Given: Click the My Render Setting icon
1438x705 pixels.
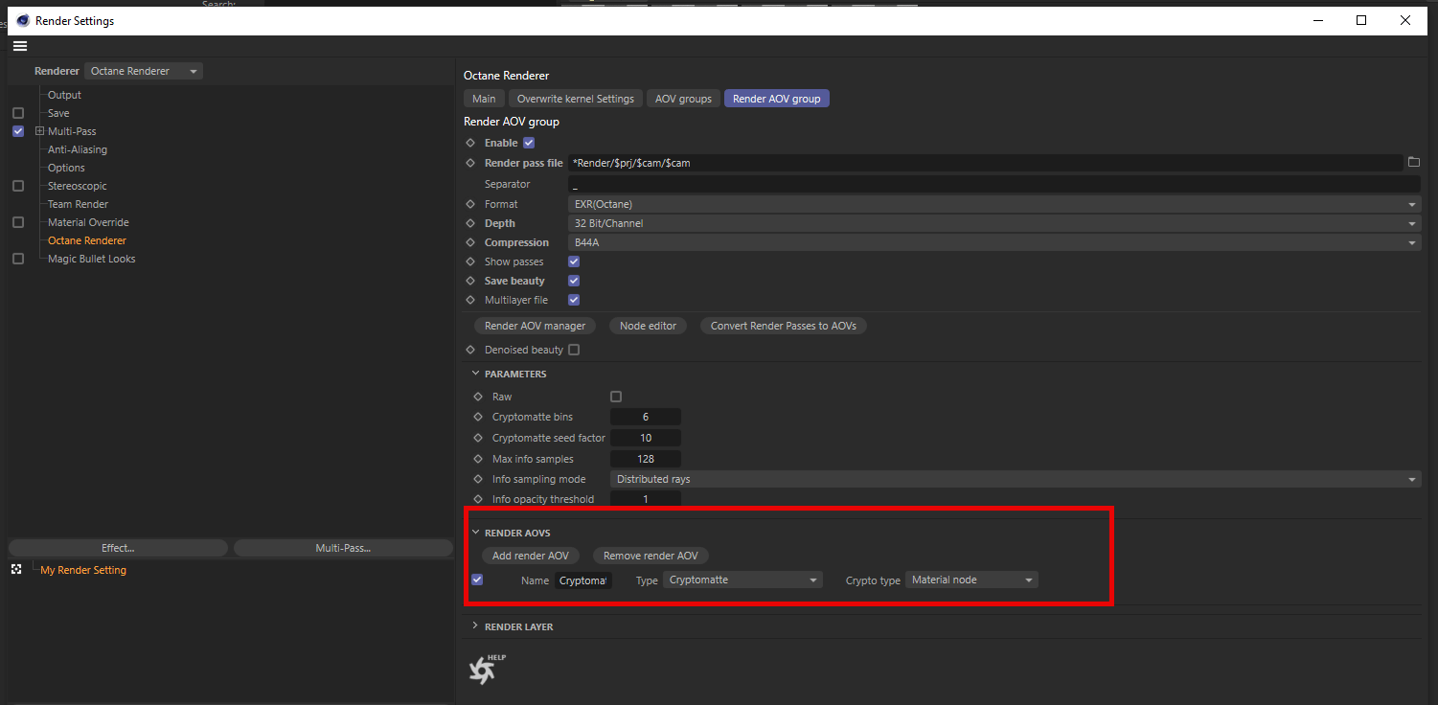Looking at the screenshot, I should [16, 570].
